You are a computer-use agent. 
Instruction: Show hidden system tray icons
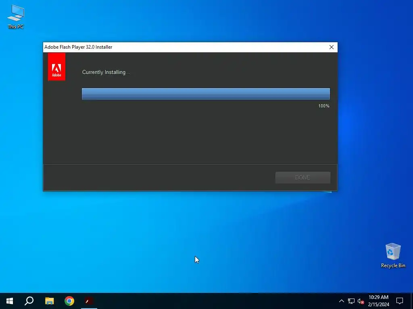pyautogui.click(x=341, y=301)
